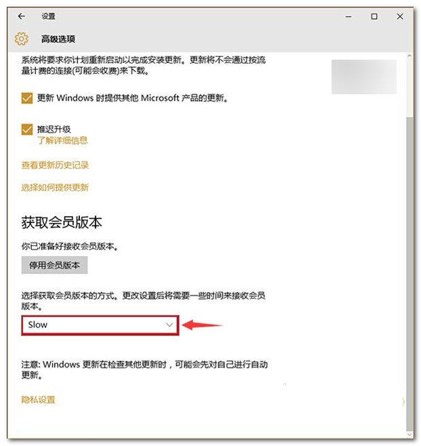Go back using the back arrow

pyautogui.click(x=22, y=16)
